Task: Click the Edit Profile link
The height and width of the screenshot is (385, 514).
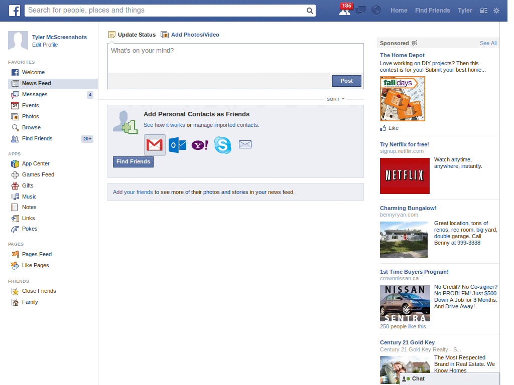Action: coord(45,45)
